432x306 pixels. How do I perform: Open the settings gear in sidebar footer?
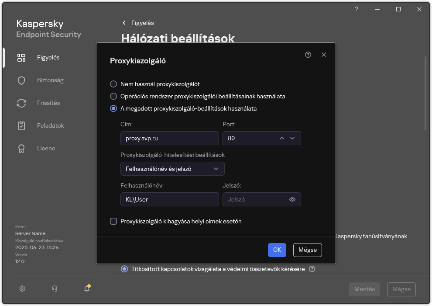(22, 289)
